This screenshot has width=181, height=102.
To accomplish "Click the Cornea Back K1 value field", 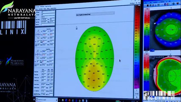I will (x=51, y=51).
